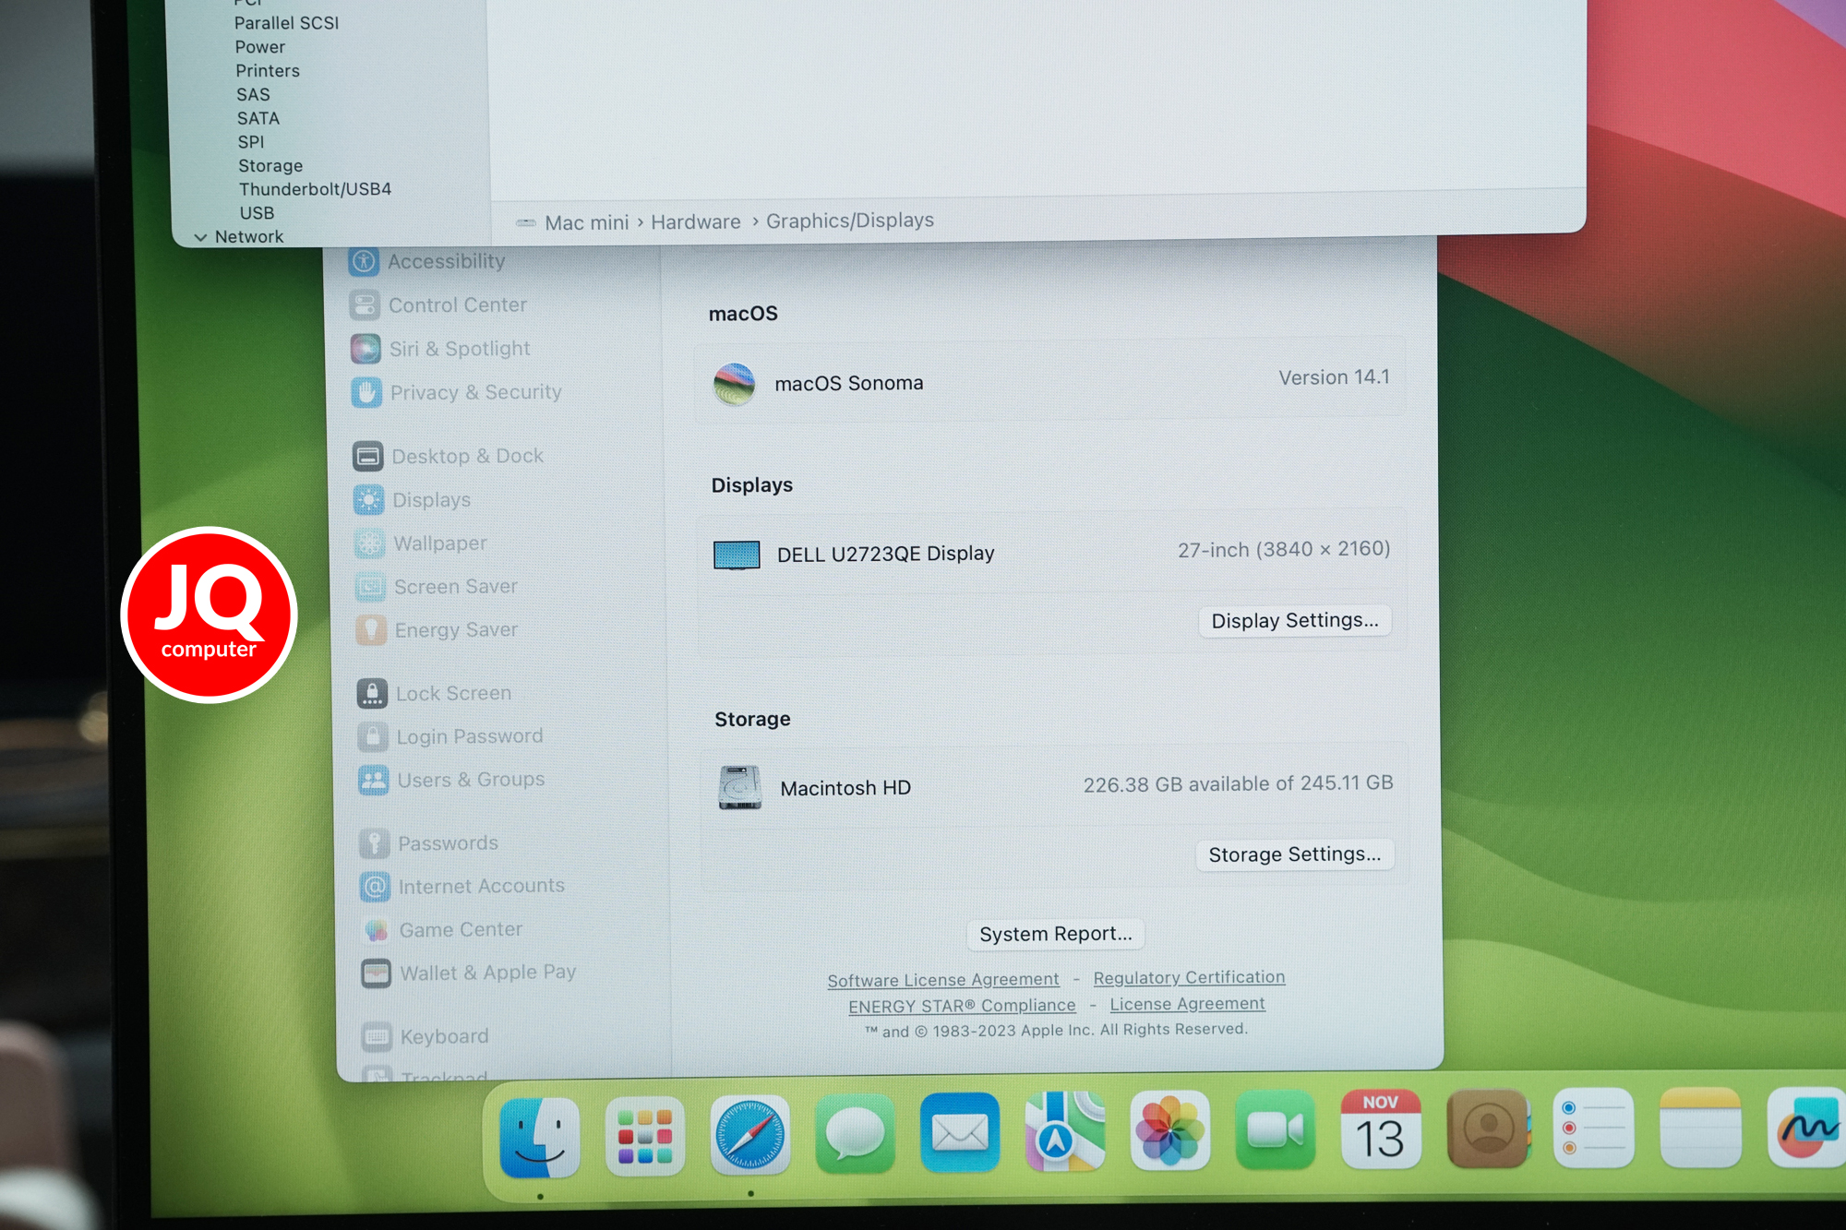The width and height of the screenshot is (1846, 1230).
Task: Select SAS in System Report sidebar
Action: tap(253, 95)
